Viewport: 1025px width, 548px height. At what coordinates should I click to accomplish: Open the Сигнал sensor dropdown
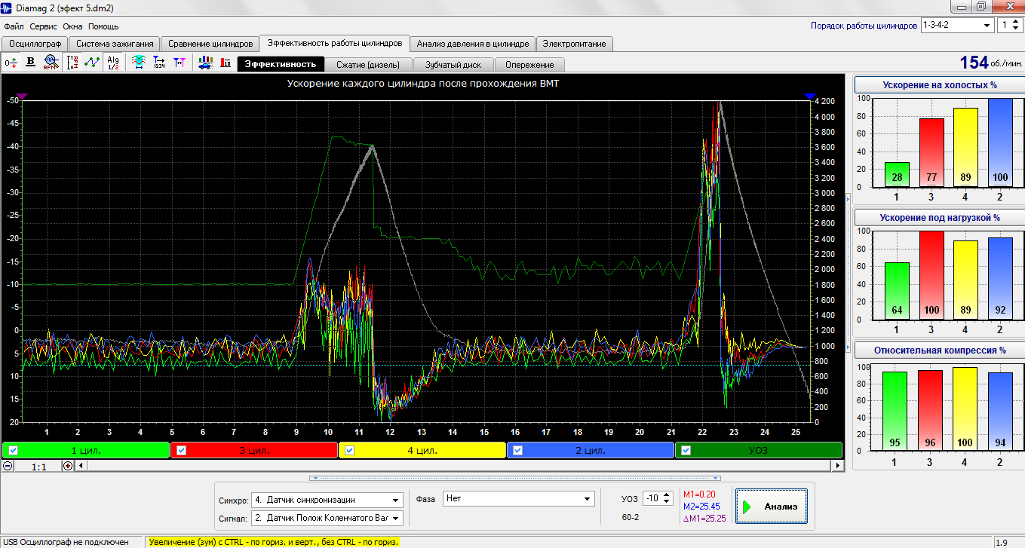(x=328, y=518)
